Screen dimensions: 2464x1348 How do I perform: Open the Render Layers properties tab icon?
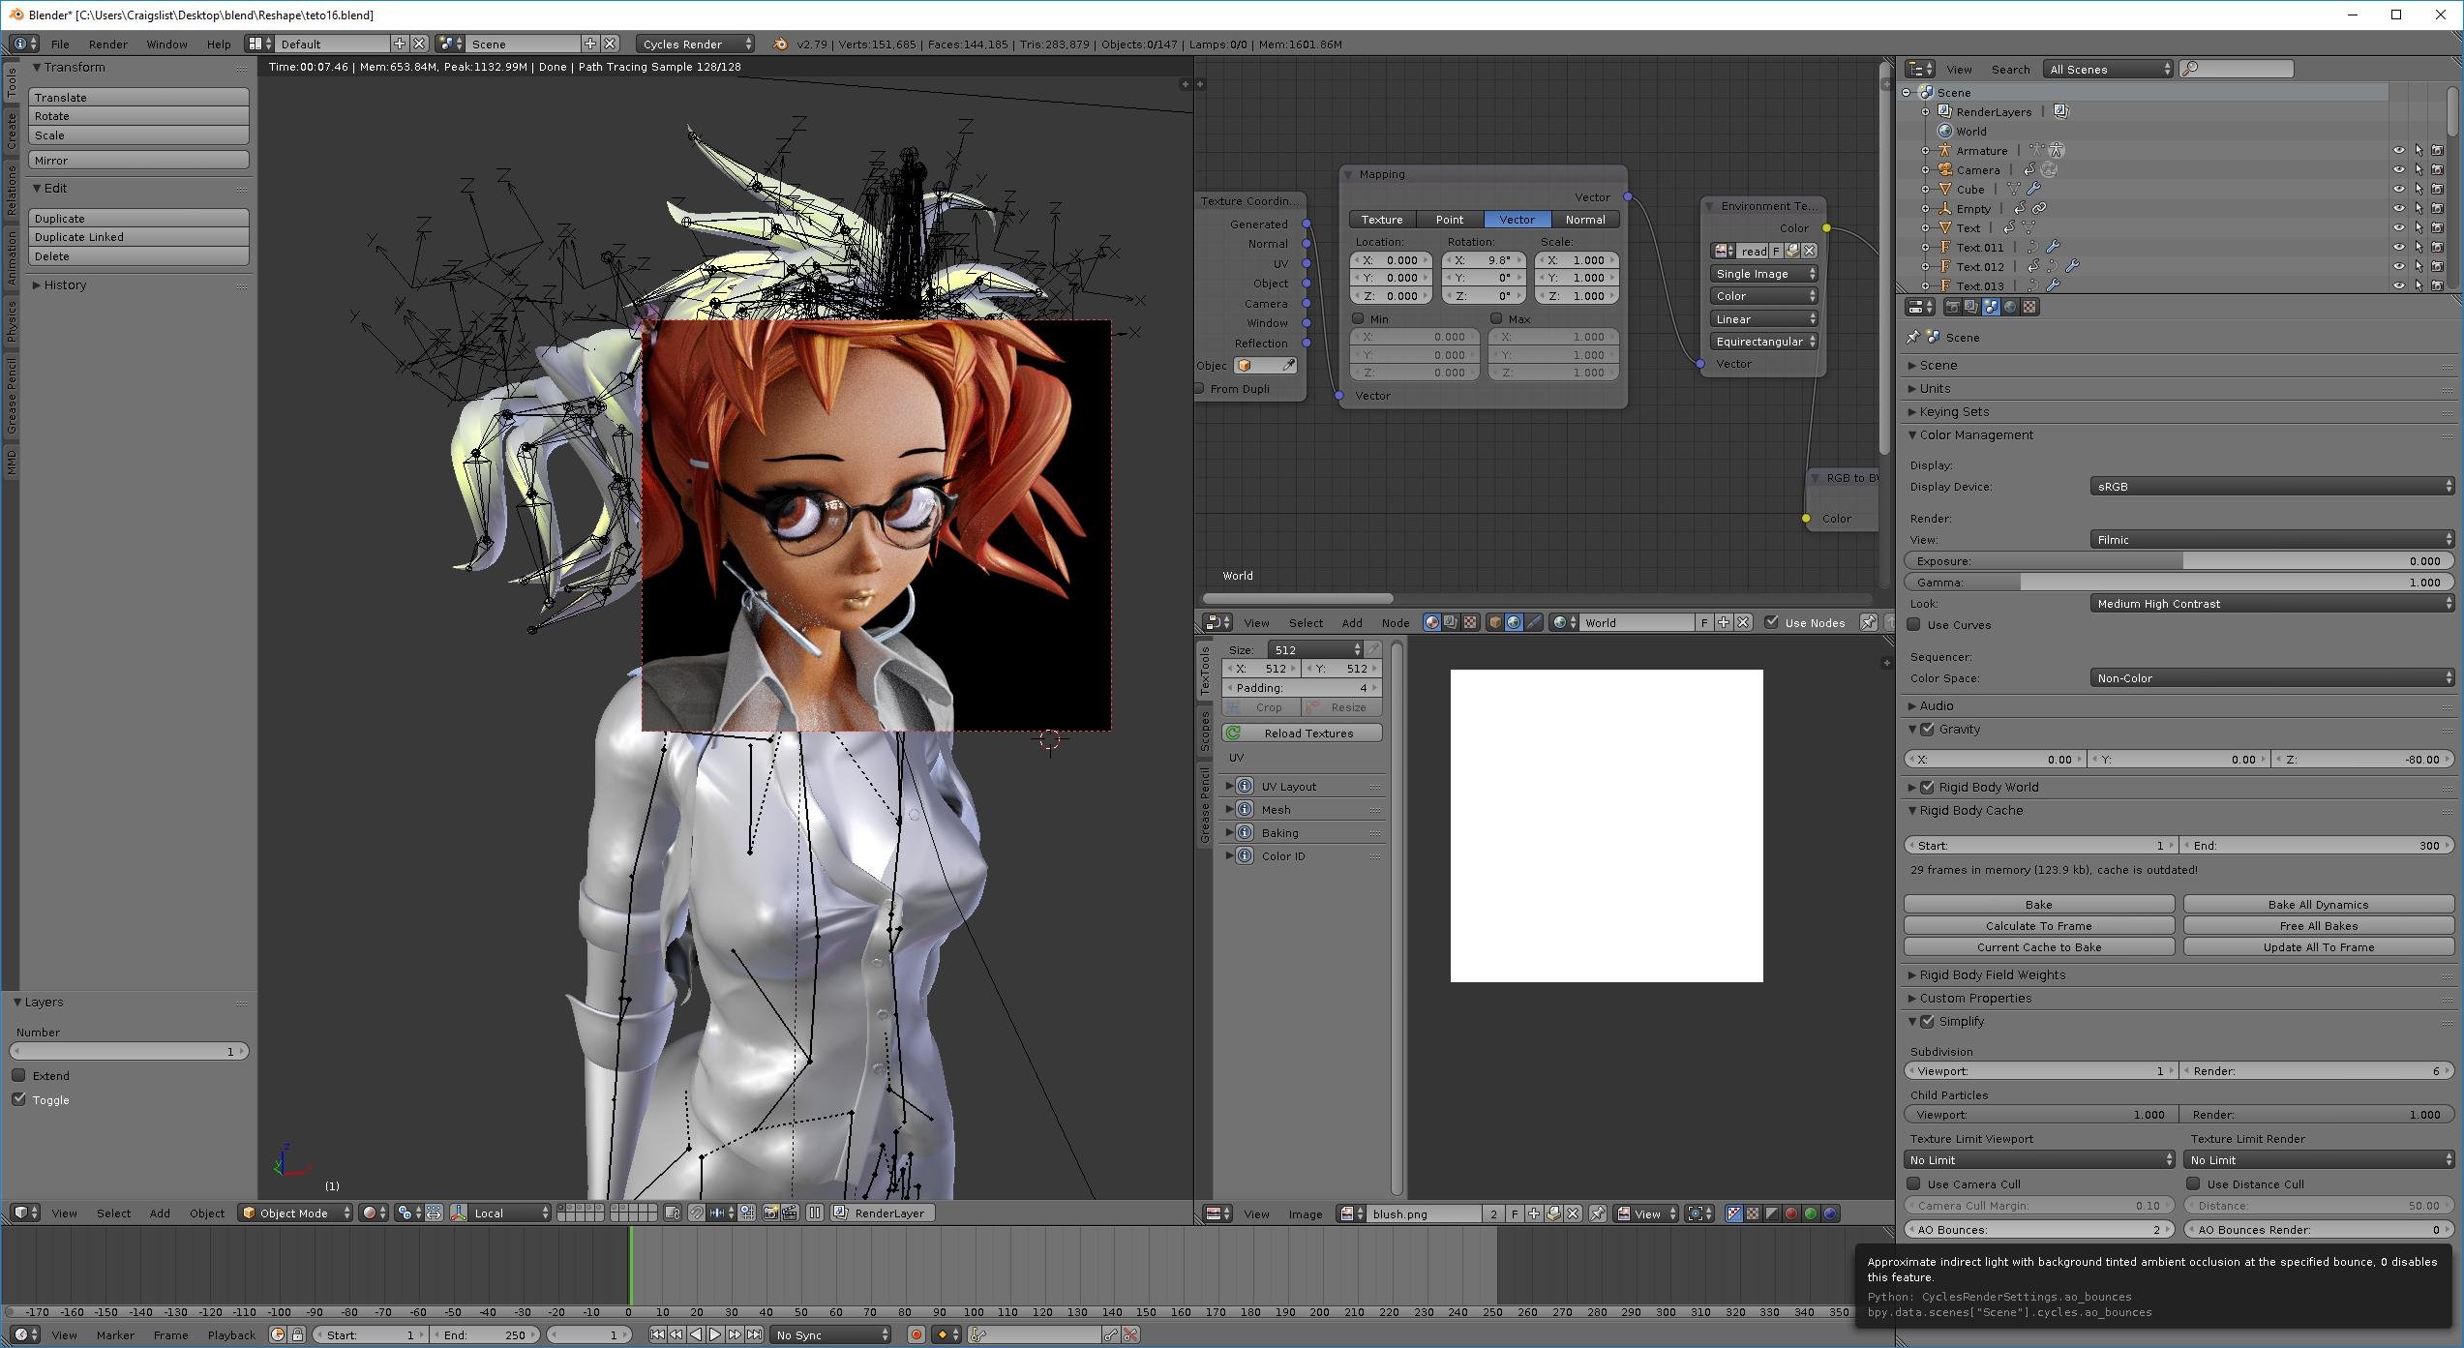[1971, 307]
